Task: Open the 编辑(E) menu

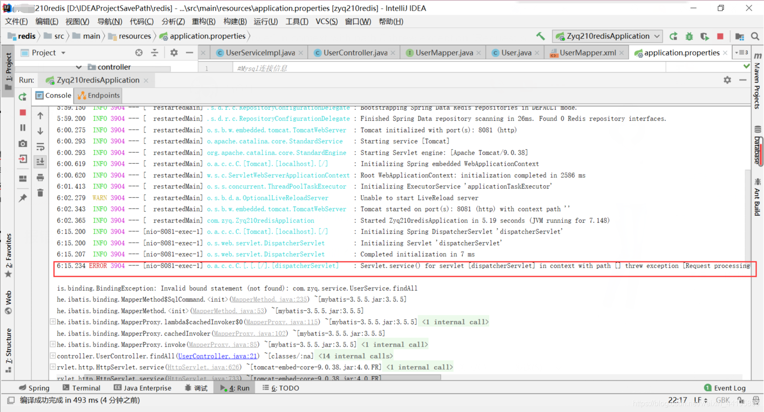Action: [47, 21]
